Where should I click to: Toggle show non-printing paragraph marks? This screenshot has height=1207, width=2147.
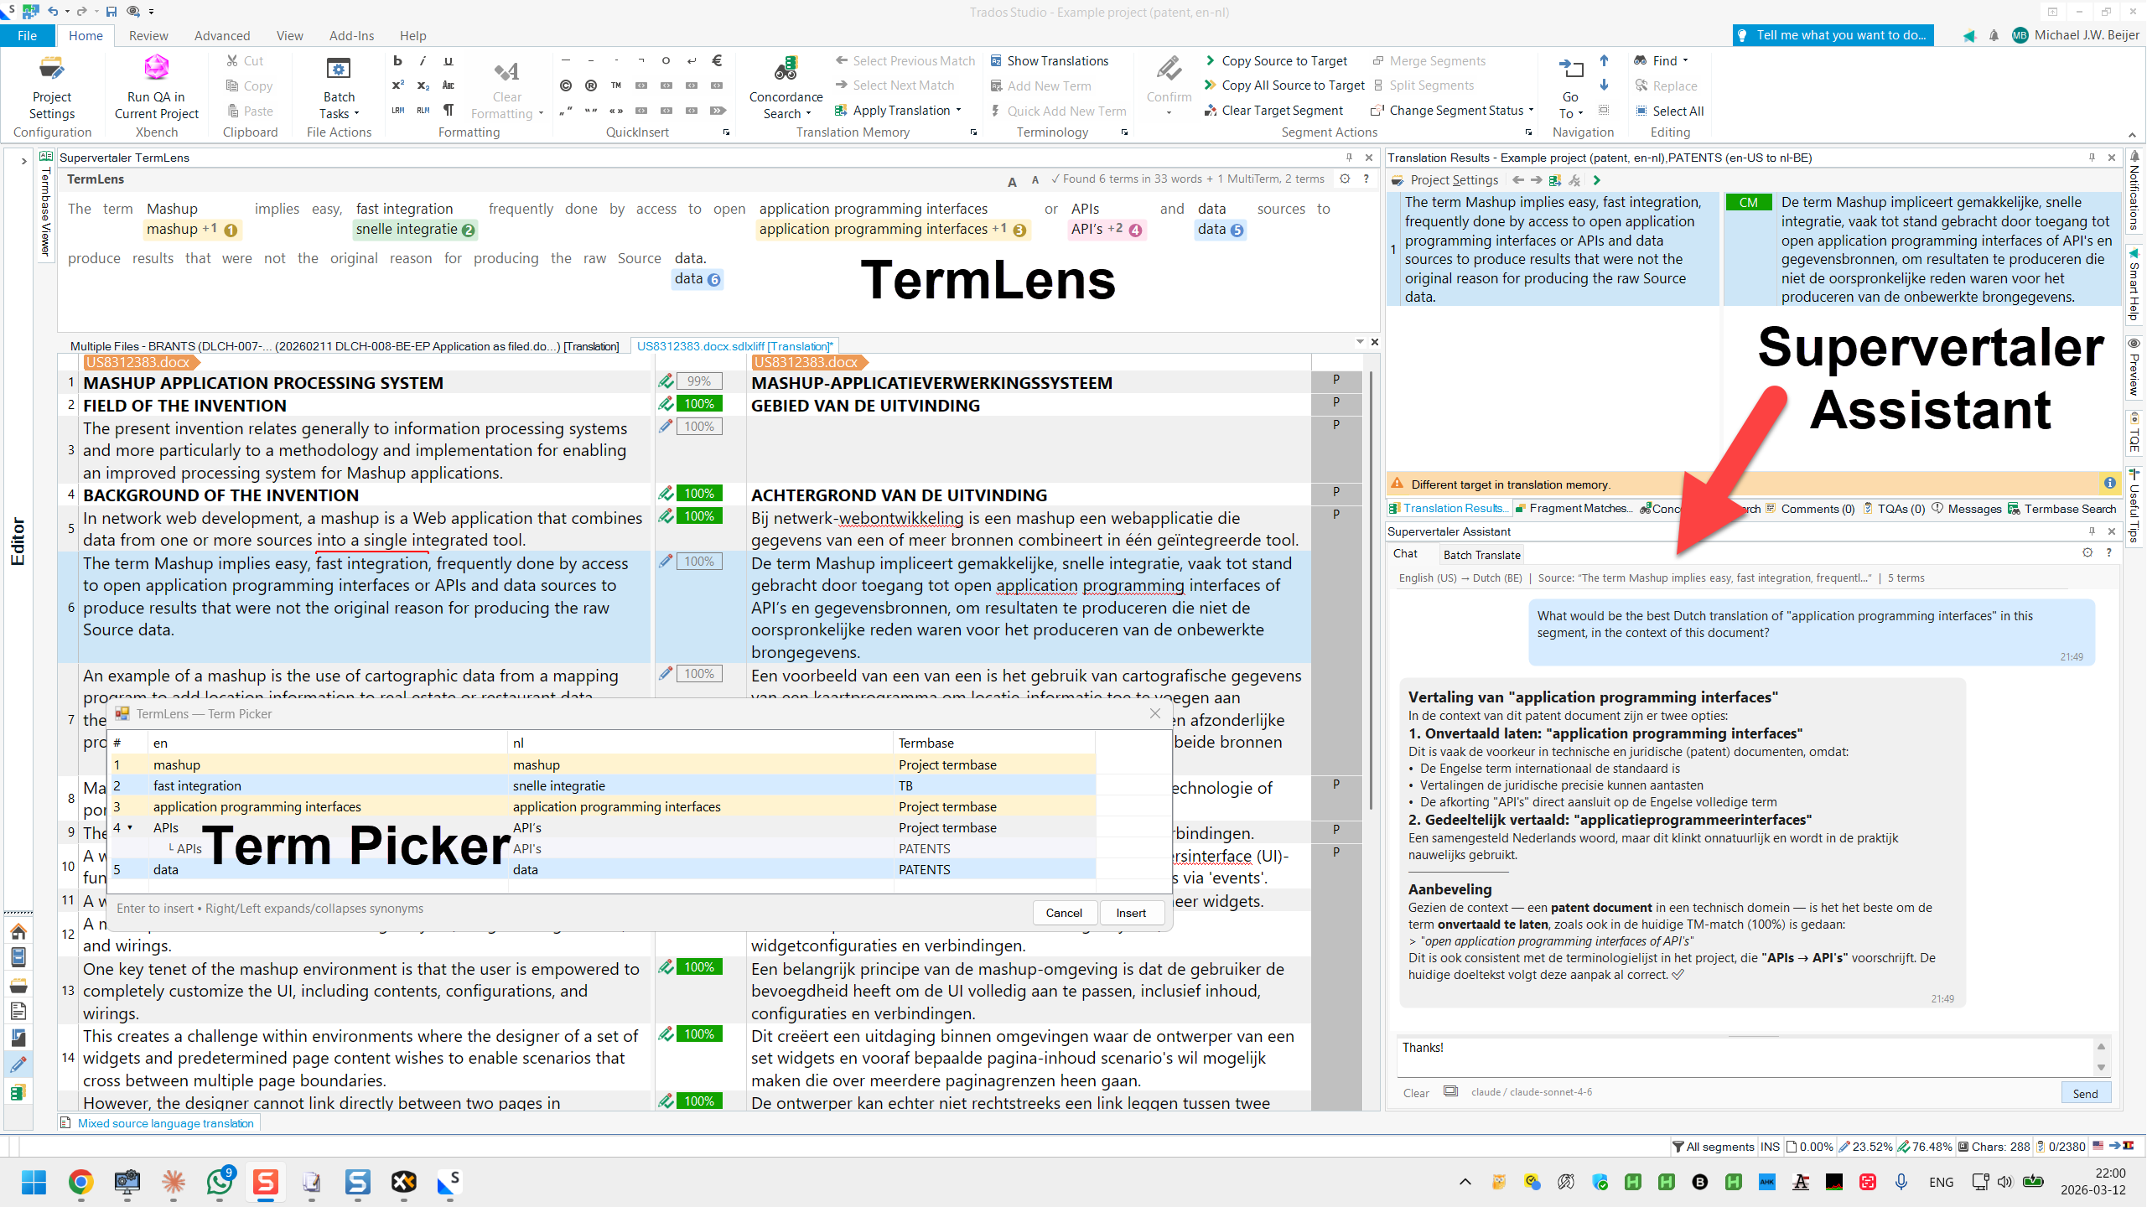pos(449,111)
